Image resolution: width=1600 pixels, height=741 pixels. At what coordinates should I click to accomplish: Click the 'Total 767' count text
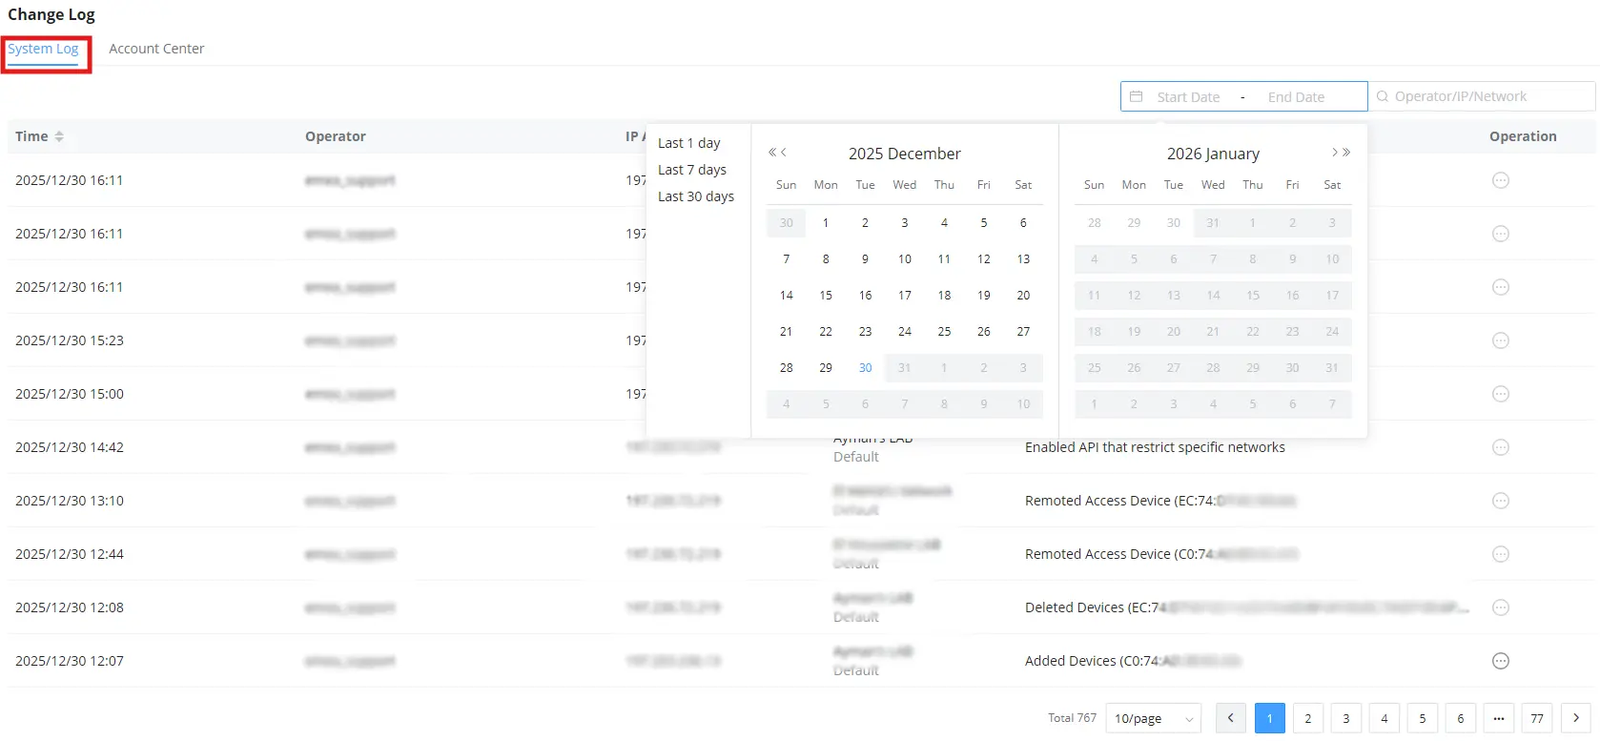(x=1072, y=718)
